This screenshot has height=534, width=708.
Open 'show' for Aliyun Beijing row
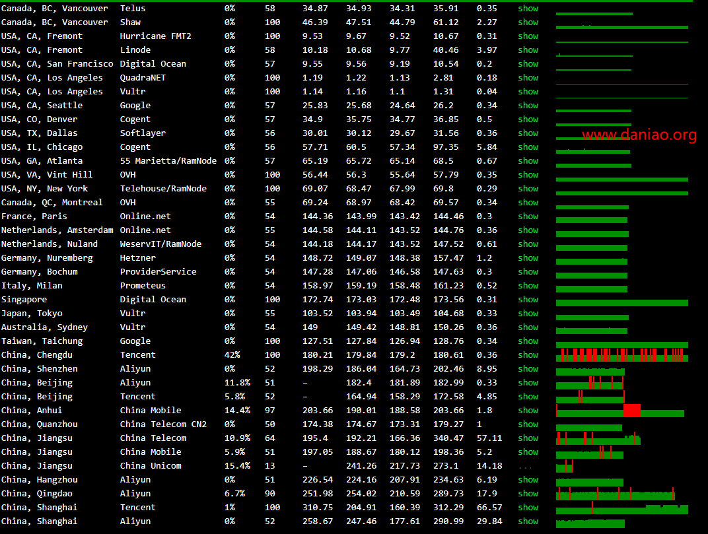[x=528, y=382]
